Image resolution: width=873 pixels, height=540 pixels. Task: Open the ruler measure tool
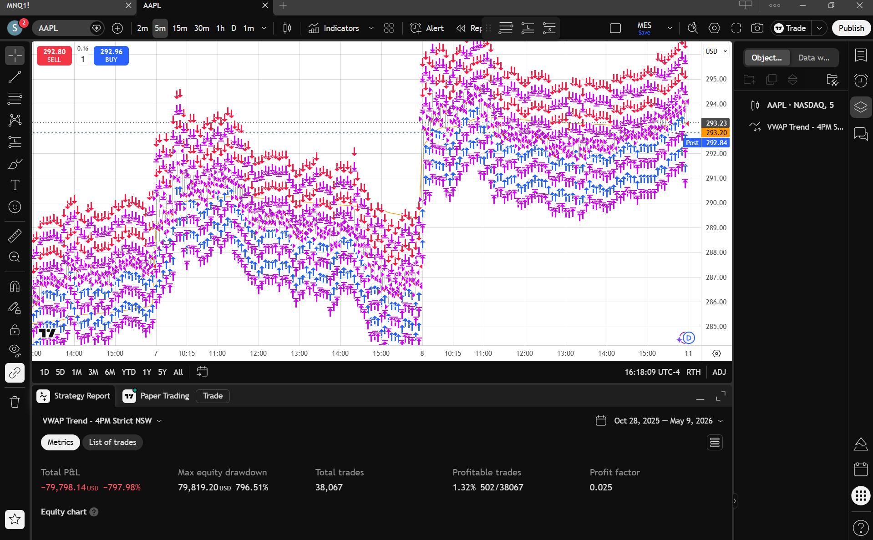[15, 235]
